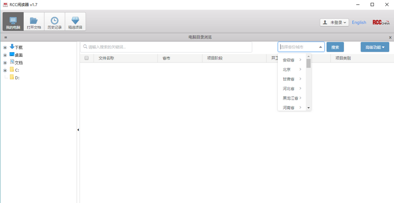Viewport: 394px width, 203px height.
Task: Click the RCC China logo
Action: (x=381, y=22)
